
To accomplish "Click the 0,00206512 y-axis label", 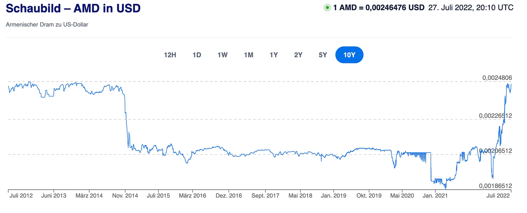I will tap(495, 151).
